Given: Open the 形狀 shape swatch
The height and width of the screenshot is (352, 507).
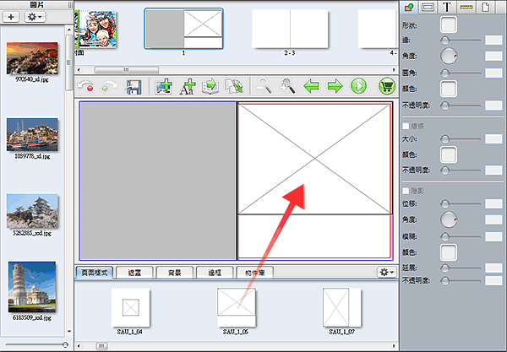Looking at the screenshot, I should click(x=449, y=24).
